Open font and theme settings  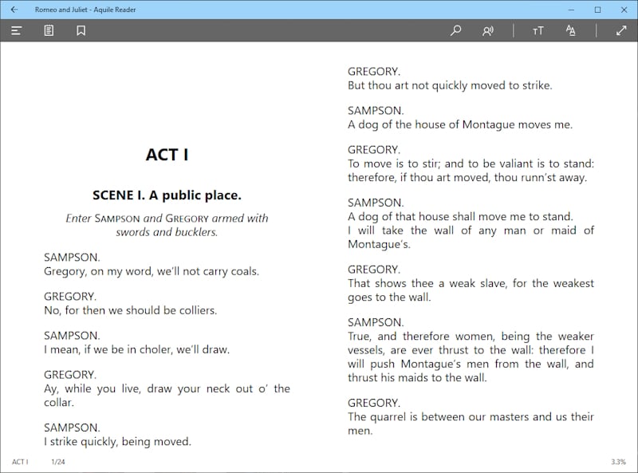[x=570, y=30]
